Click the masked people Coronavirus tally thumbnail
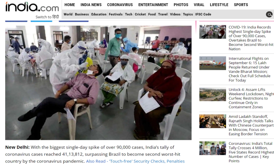The image size is (274, 164). [213, 148]
